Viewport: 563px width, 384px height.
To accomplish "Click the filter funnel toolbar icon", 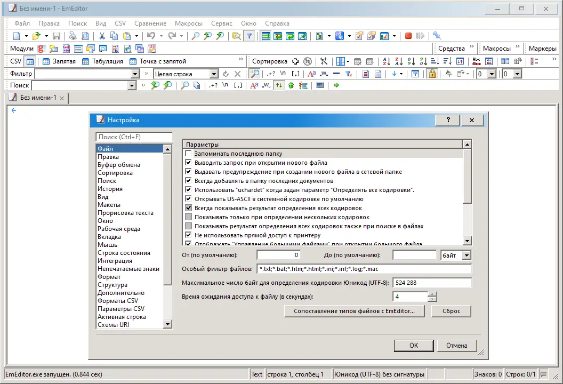I will tap(249, 36).
